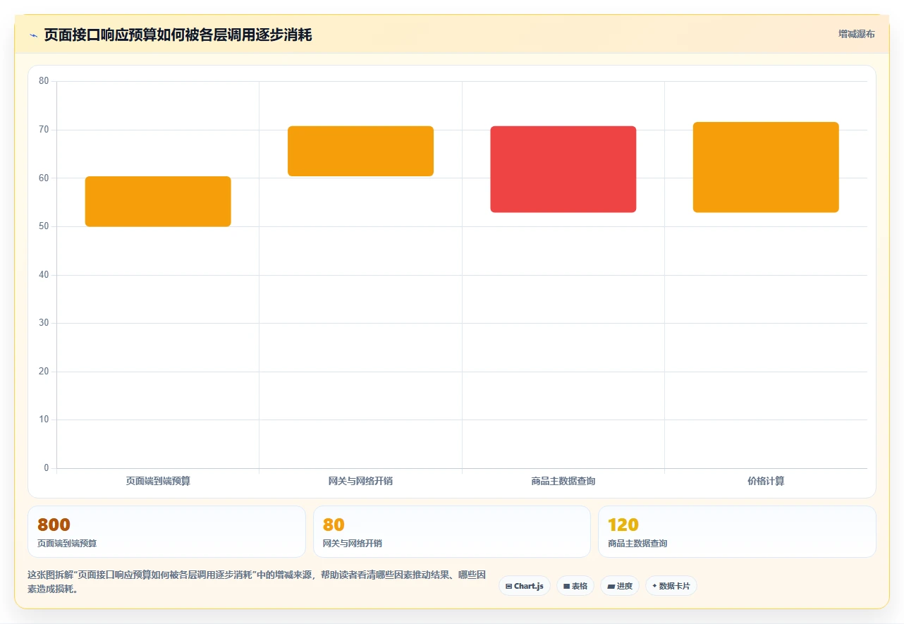Click the red bar for 商品主数据查询
Image resolution: width=904 pixels, height=624 pixels.
(563, 169)
